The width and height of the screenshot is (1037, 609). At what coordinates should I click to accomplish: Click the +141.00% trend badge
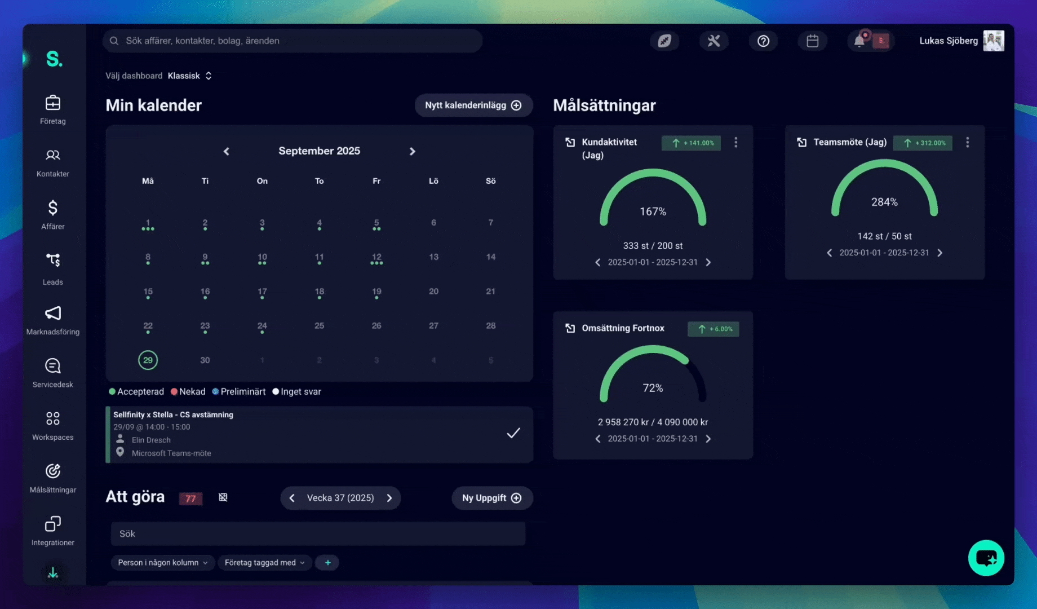pyautogui.click(x=691, y=143)
